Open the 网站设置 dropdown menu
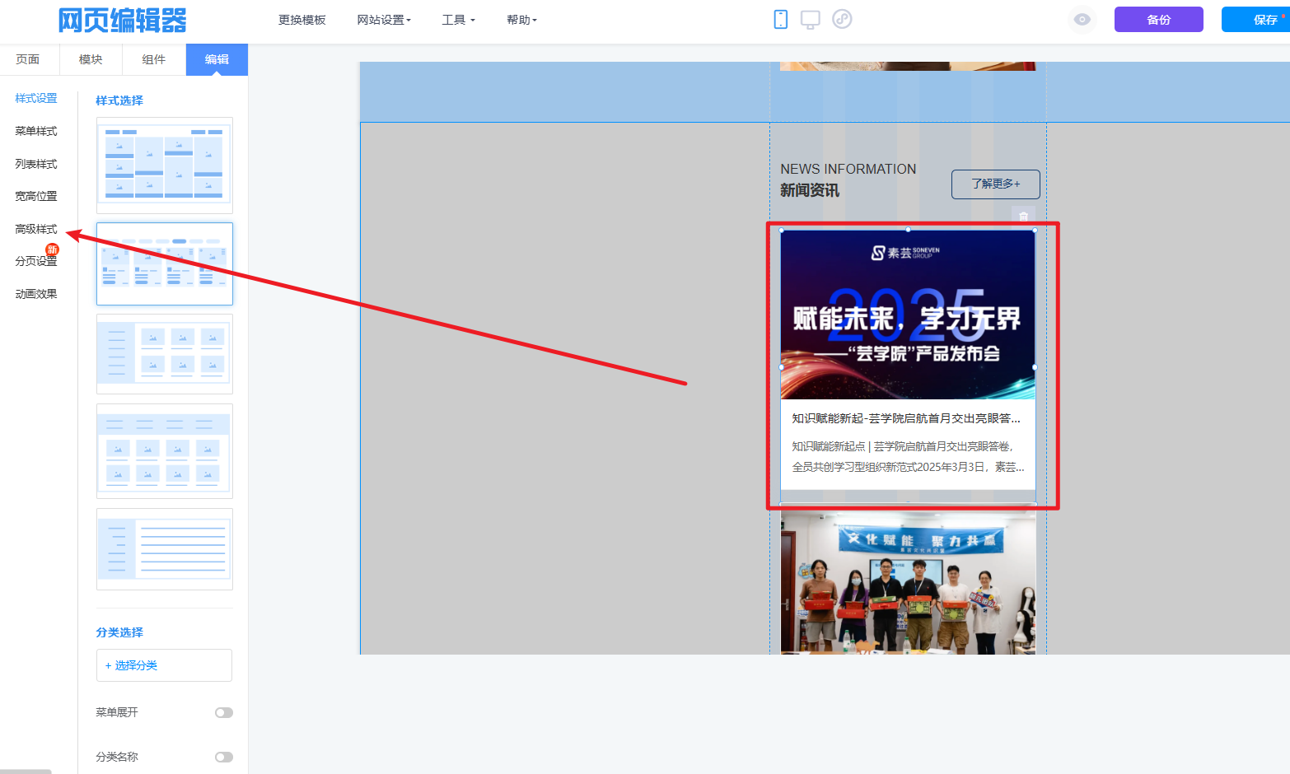 (384, 20)
